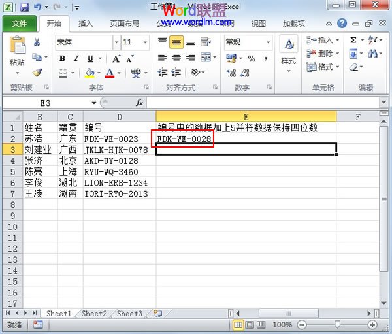Click the Cut scissors icon
Viewport: 392px width, 334px height.
37,42
